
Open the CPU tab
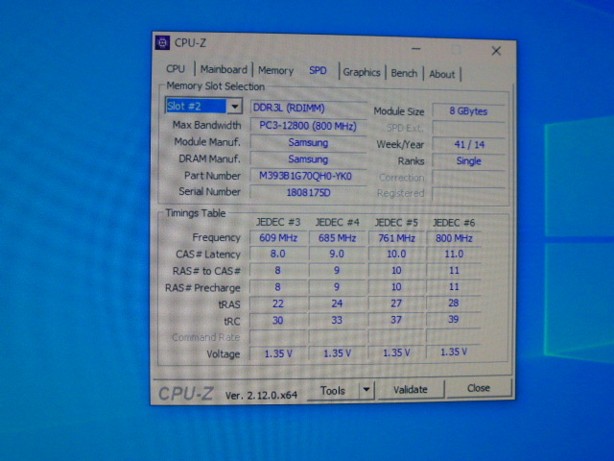(176, 70)
